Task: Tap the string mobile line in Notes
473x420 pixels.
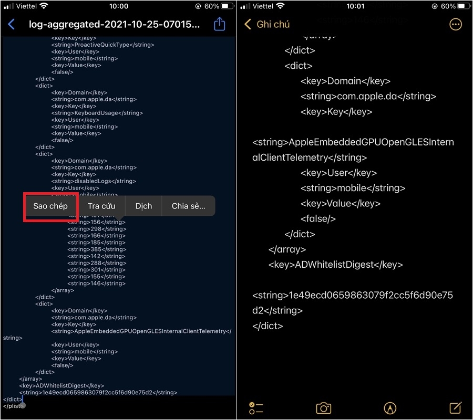Action: [353, 188]
